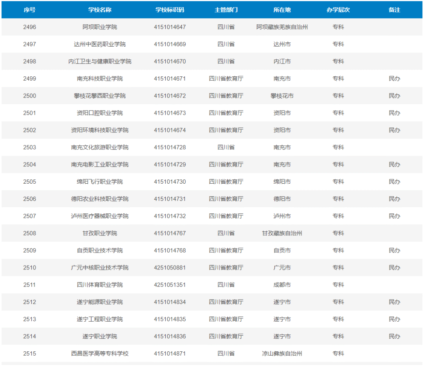
Task: Select school name 泸州医疗器械职业学院
Action: [100, 216]
